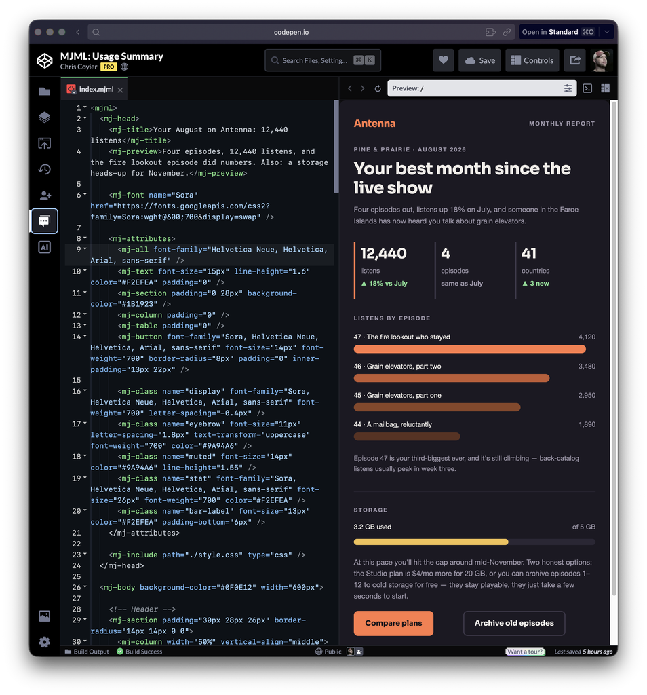Click the preview pane vertical scrollbar

614,348
